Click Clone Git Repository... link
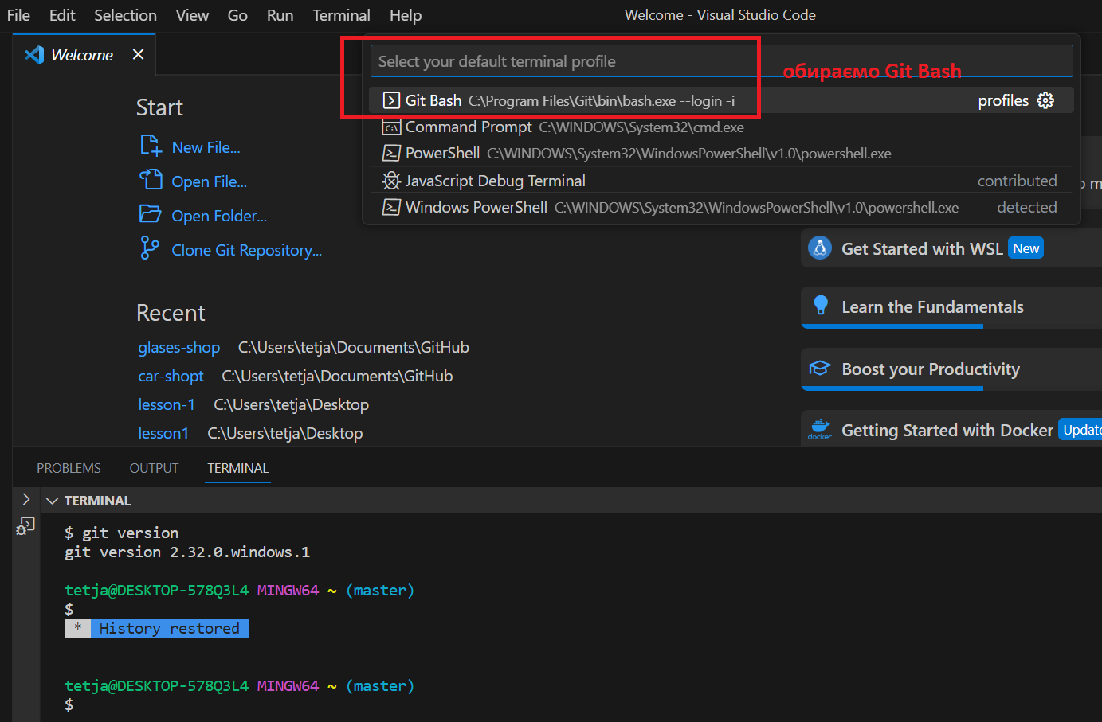Screen dimensions: 1102x722 tap(247, 250)
